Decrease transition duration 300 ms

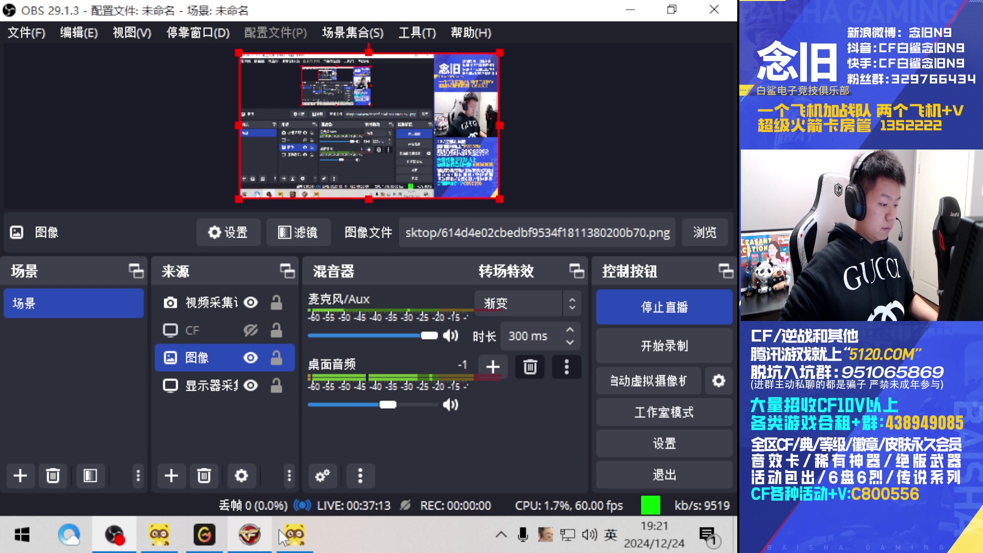570,342
